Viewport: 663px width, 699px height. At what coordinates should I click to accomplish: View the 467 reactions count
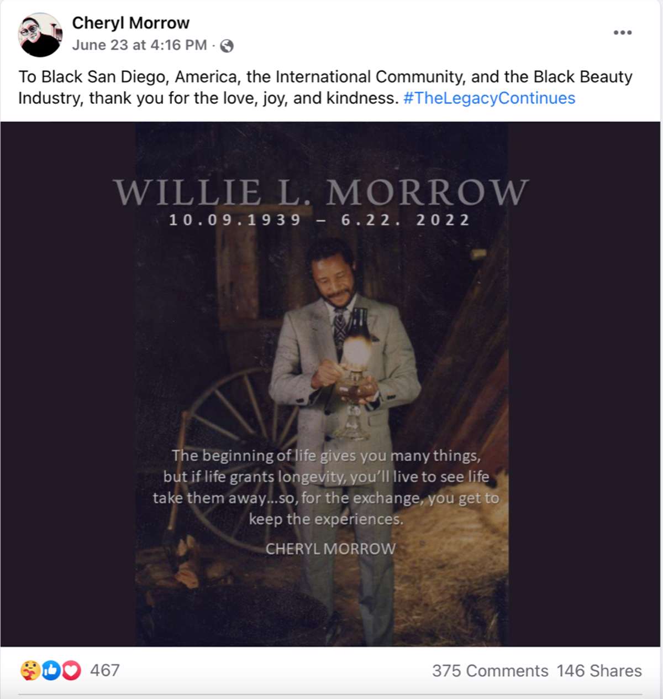pos(104,670)
